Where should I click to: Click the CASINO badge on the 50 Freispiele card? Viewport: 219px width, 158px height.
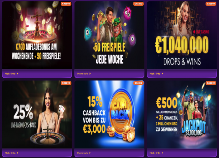click(x=138, y=4)
